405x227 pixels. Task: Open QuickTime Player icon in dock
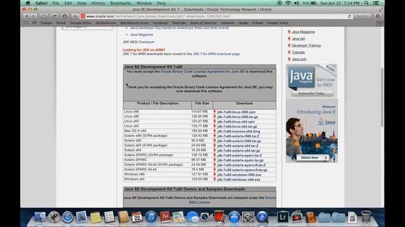pos(262,217)
